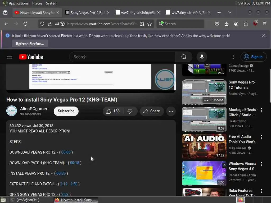Switch to Sony.Vegas.Pro12.Build tab
The image size is (271, 203).
87,13
